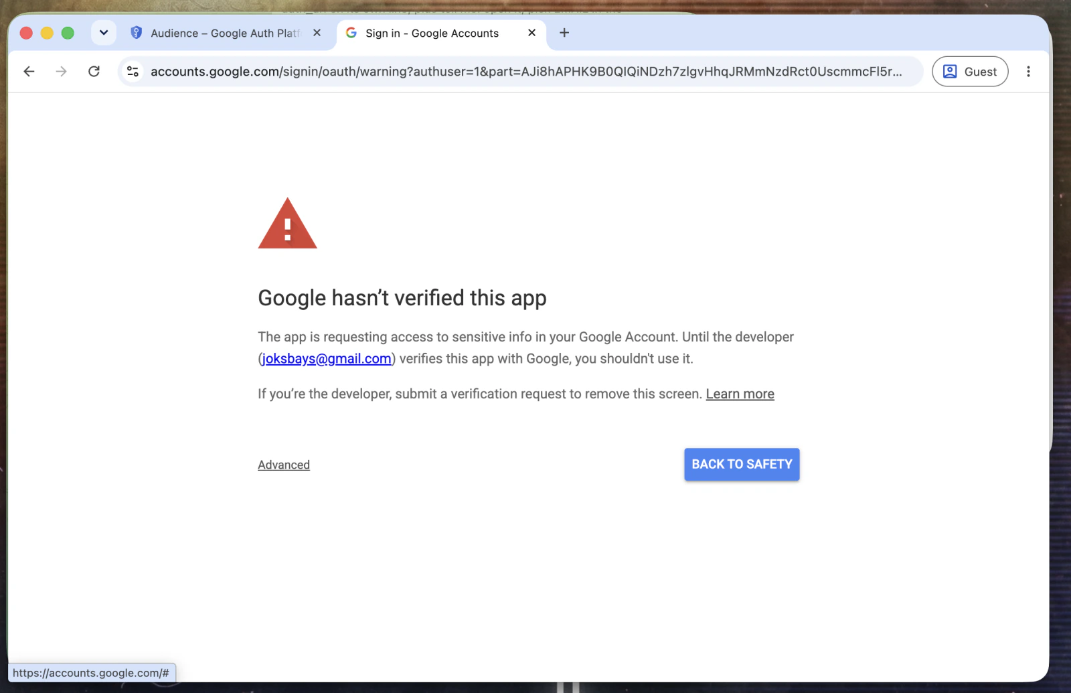Click the red warning triangle icon

pos(287,224)
